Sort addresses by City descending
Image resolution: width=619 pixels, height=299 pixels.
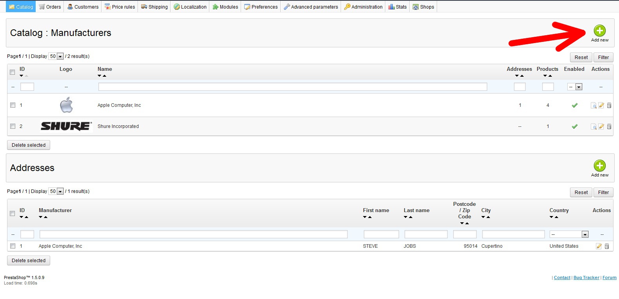[x=483, y=217]
